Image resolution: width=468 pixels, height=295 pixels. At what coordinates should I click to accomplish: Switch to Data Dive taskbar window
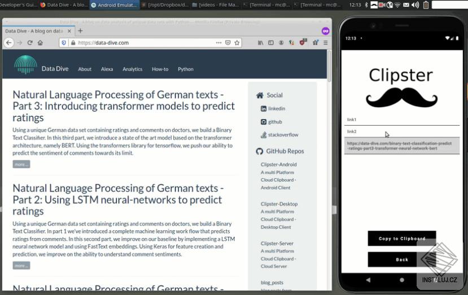pos(64,5)
